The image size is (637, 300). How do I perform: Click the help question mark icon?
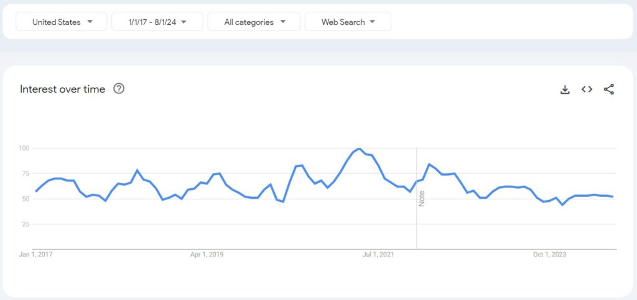pyautogui.click(x=119, y=89)
